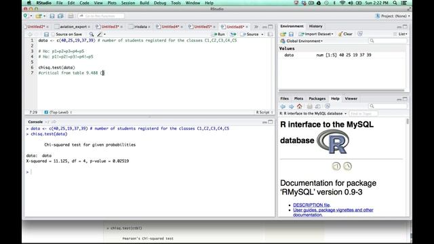Open the Session menu
434x244 pixels.
click(x=128, y=3)
